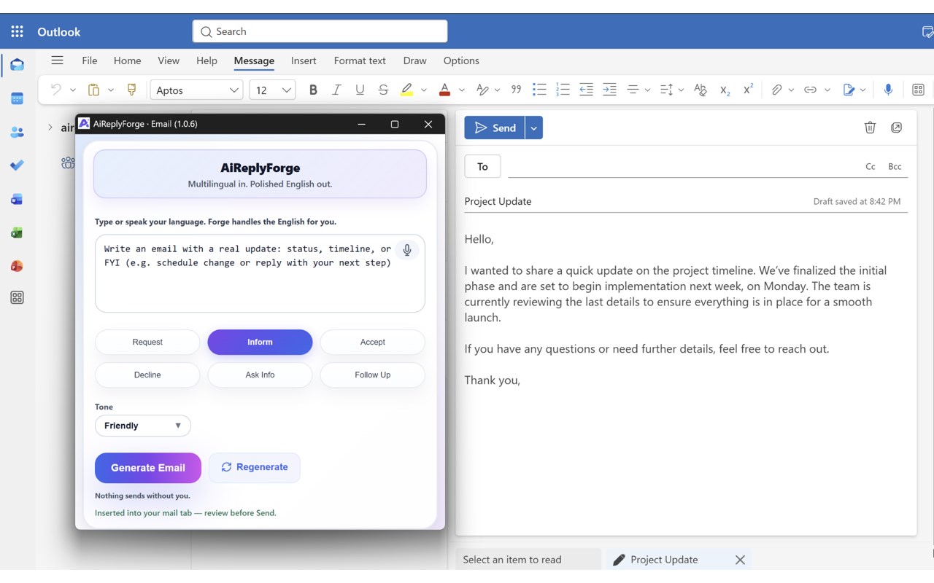This screenshot has width=934, height=583.
Task: Expand the folder tree chevron in mail pane
Action: coord(50,128)
